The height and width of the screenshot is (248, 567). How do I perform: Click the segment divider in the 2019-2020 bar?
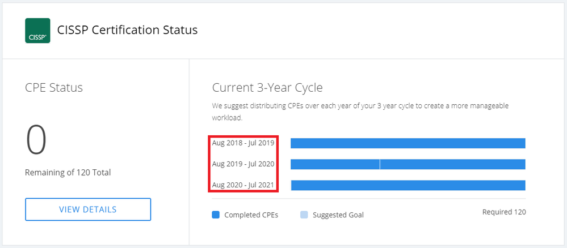380,164
